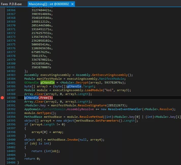Open LoadModule method on line 10387
The height and width of the screenshot is (165, 181).
point(94,90)
